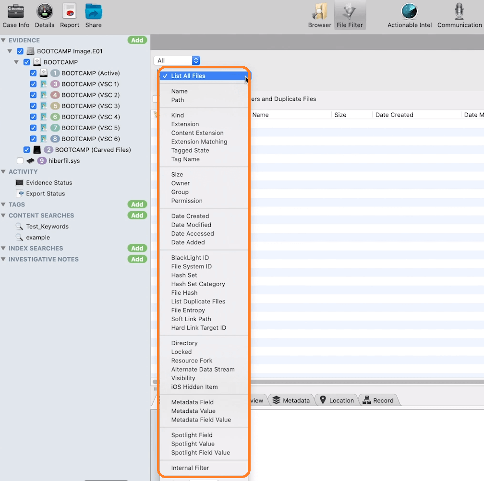The height and width of the screenshot is (481, 484).
Task: Collapse the EVIDENCE section
Action: click(5, 40)
